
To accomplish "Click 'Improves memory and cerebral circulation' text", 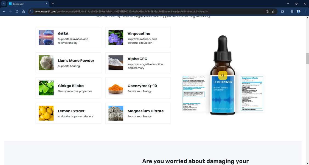I will (142, 41).
